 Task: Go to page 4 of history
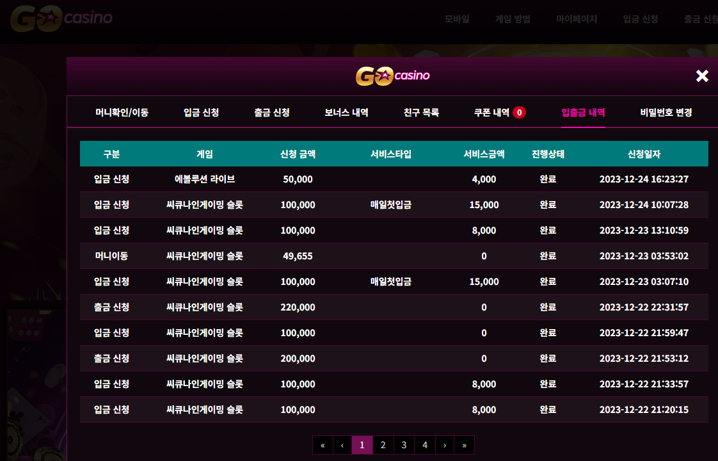(x=425, y=445)
